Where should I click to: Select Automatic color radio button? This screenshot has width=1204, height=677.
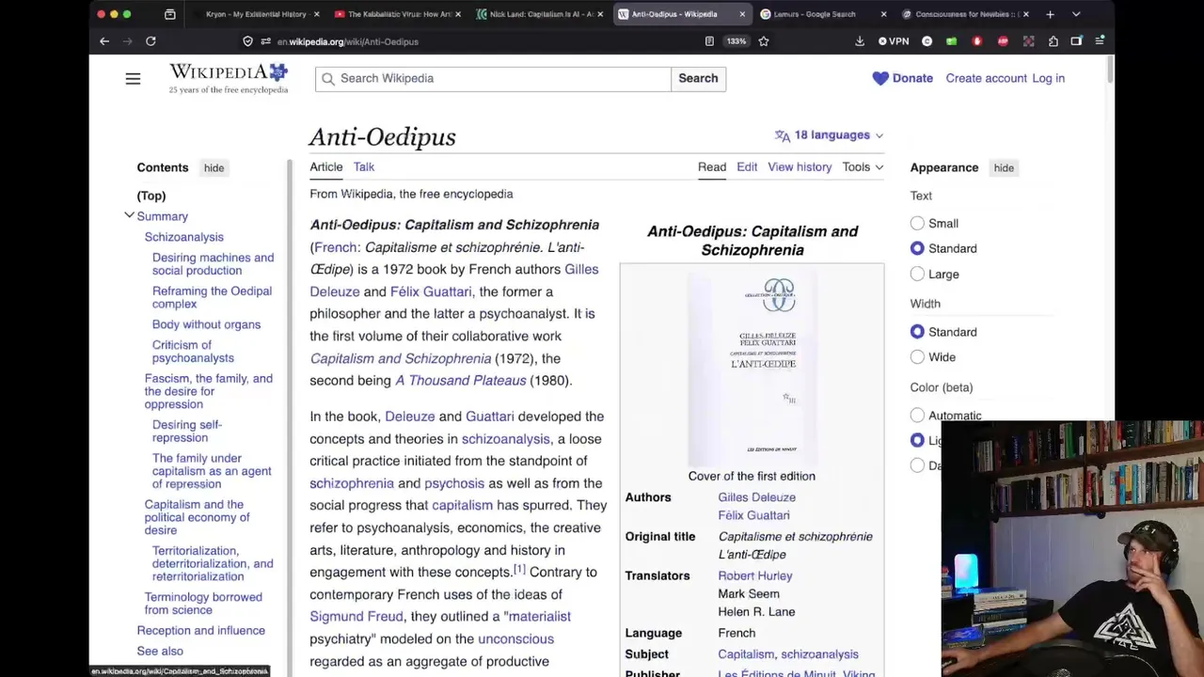917,415
